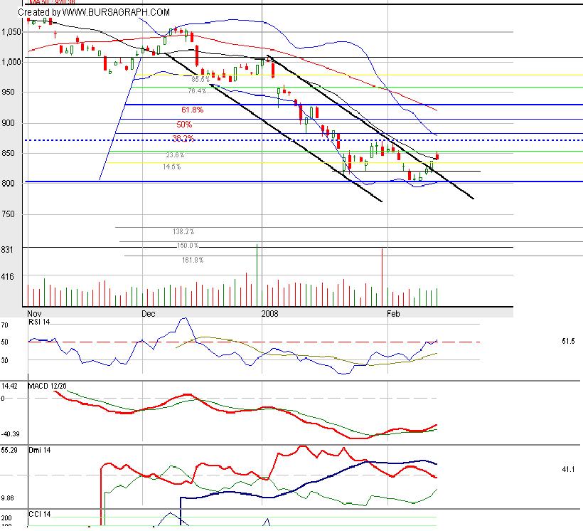Click the RSI current value 51.5
The width and height of the screenshot is (583, 531).
568,341
